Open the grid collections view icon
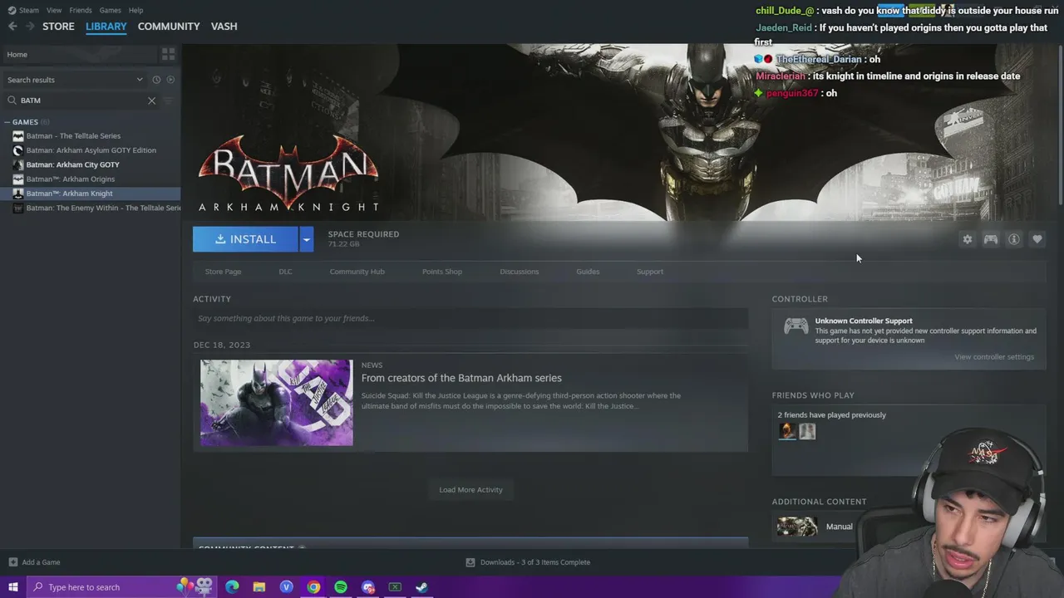The height and width of the screenshot is (598, 1064). tap(169, 54)
